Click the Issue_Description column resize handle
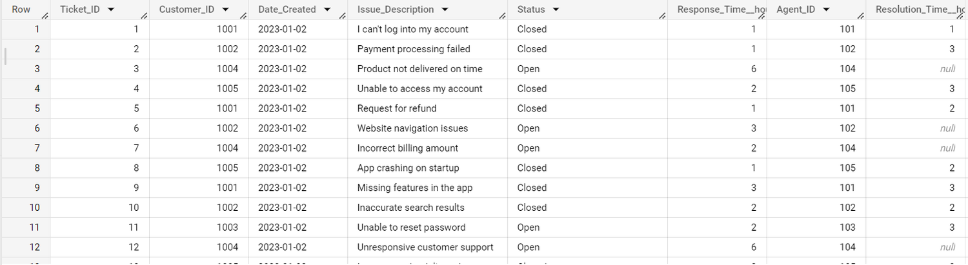The image size is (968, 265). [x=503, y=16]
